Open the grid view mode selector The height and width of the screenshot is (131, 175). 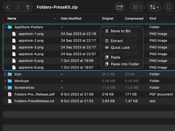pos(137,7)
